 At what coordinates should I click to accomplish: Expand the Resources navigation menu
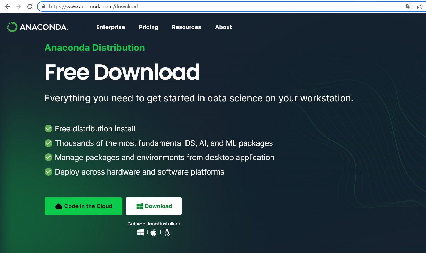187,27
